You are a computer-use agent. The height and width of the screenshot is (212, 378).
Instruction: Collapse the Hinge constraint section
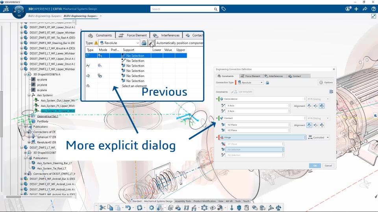pos(217,137)
